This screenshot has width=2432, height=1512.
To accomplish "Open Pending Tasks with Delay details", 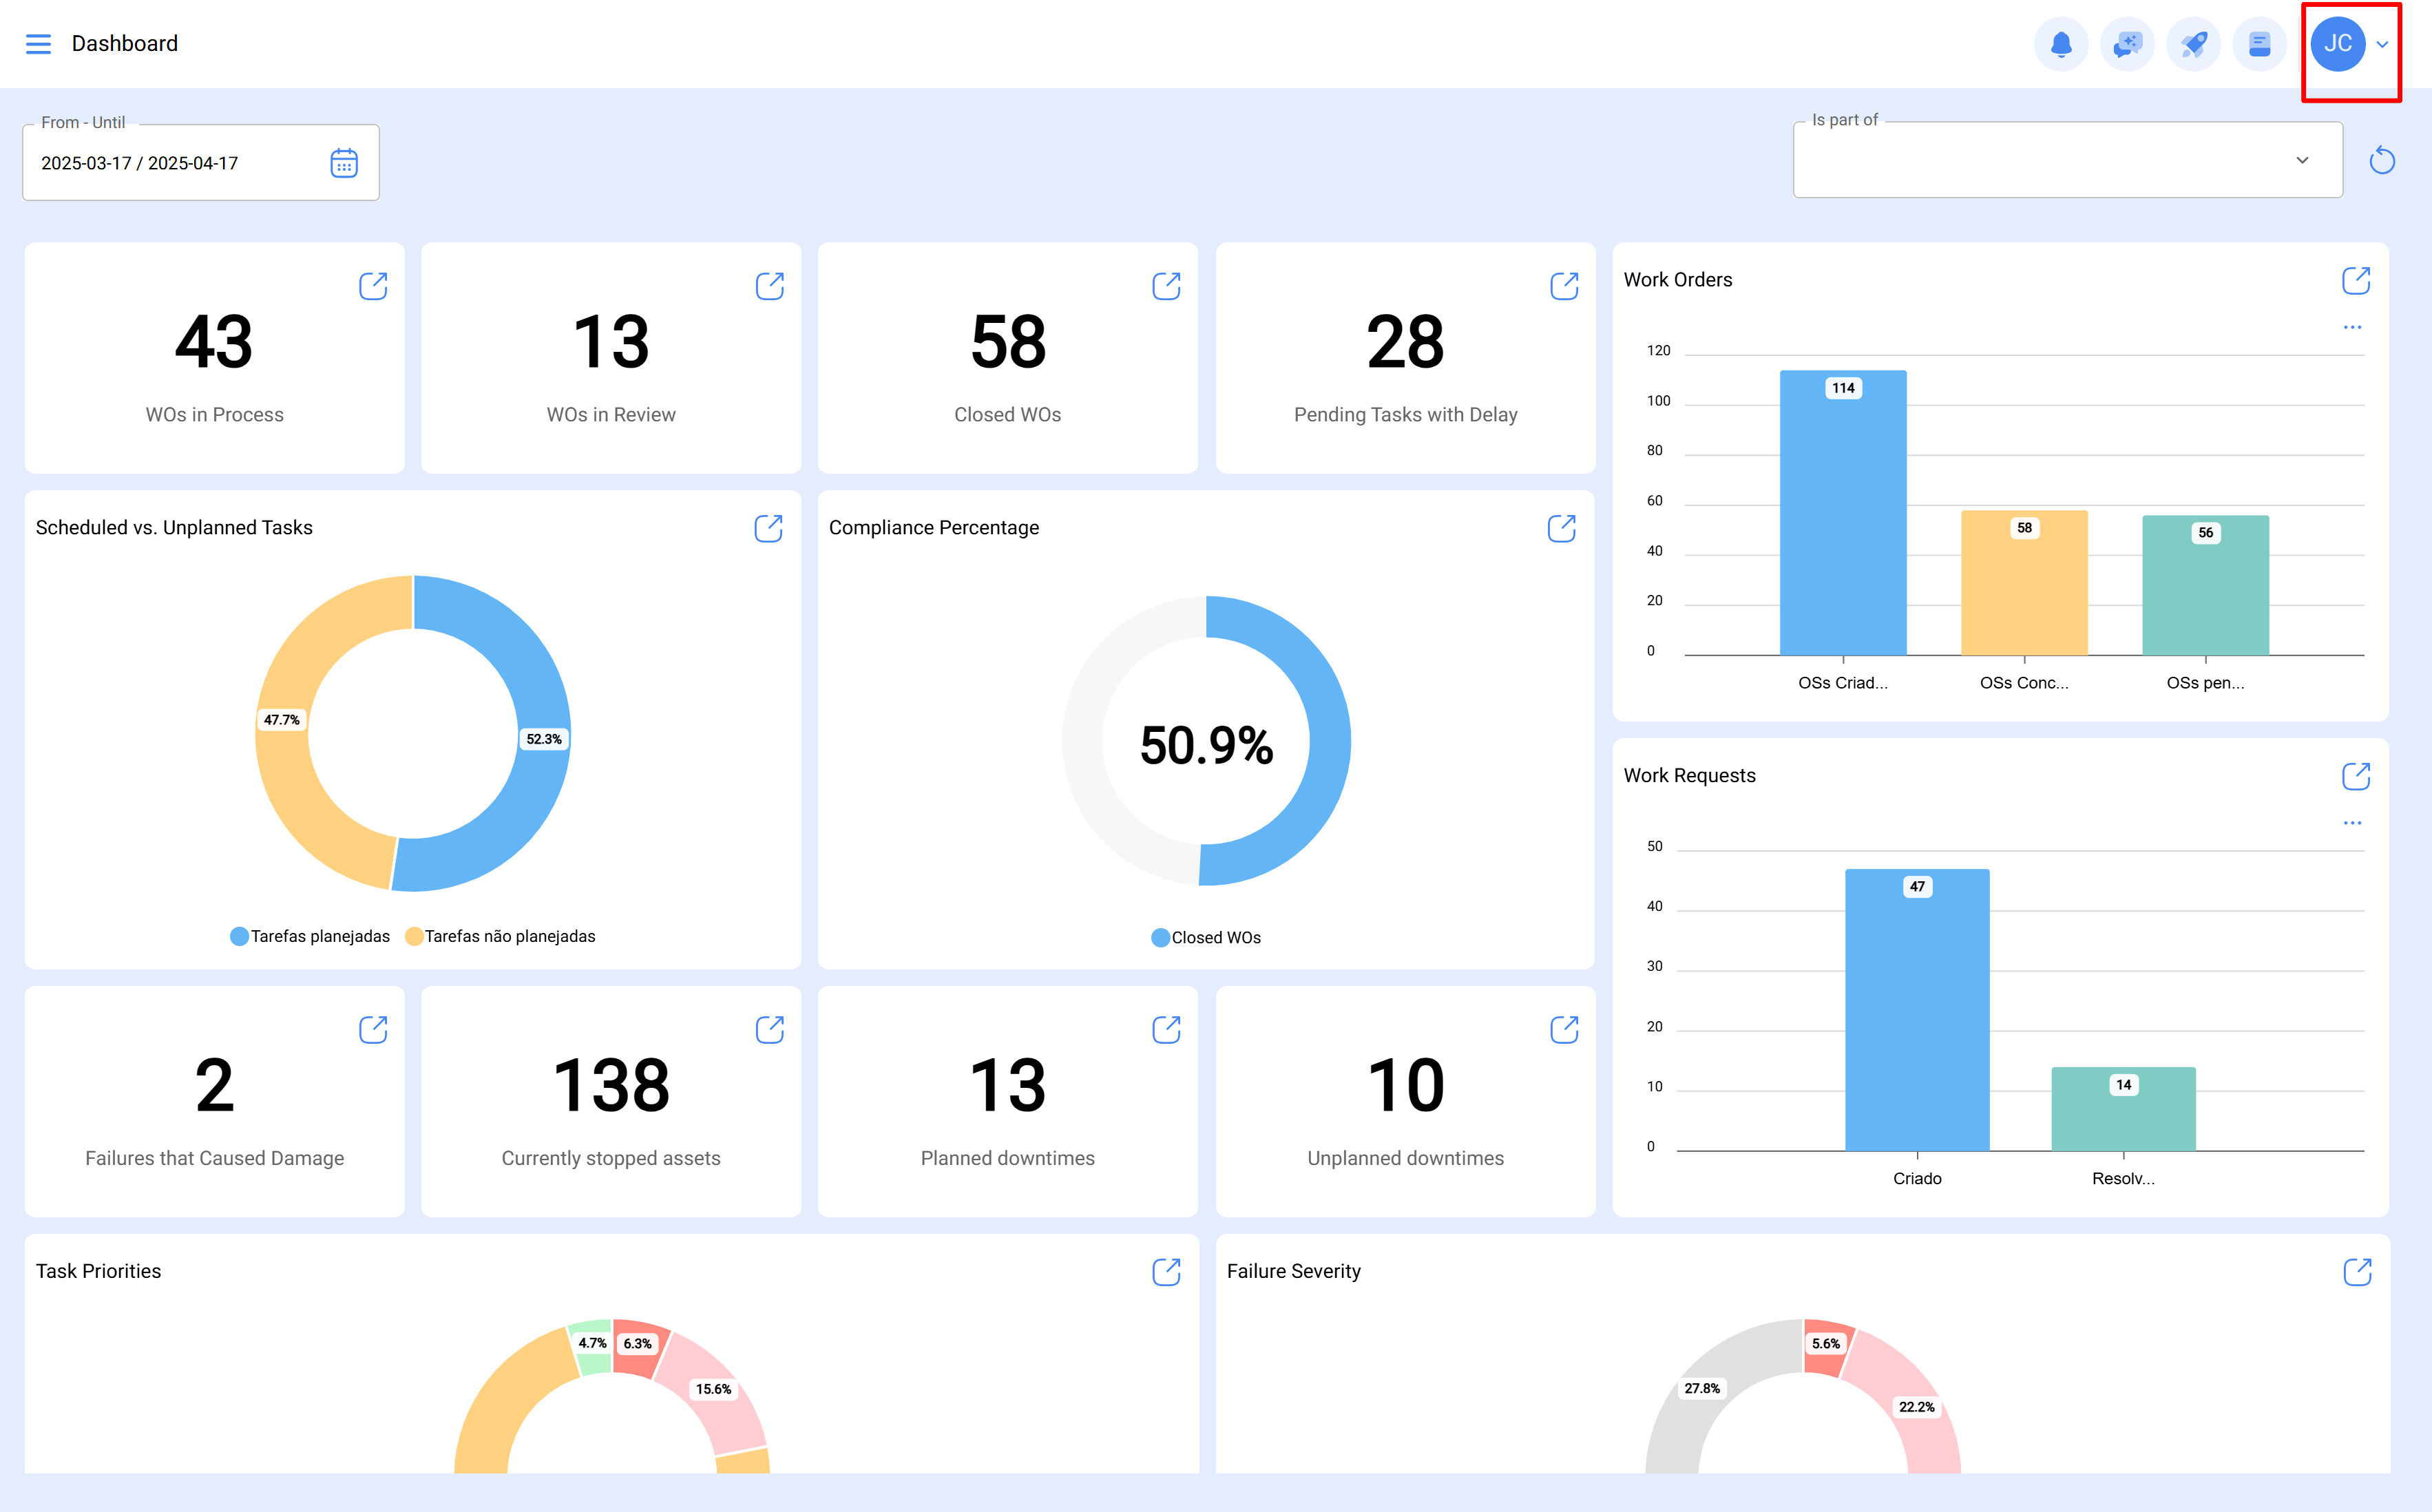I will 1564,286.
